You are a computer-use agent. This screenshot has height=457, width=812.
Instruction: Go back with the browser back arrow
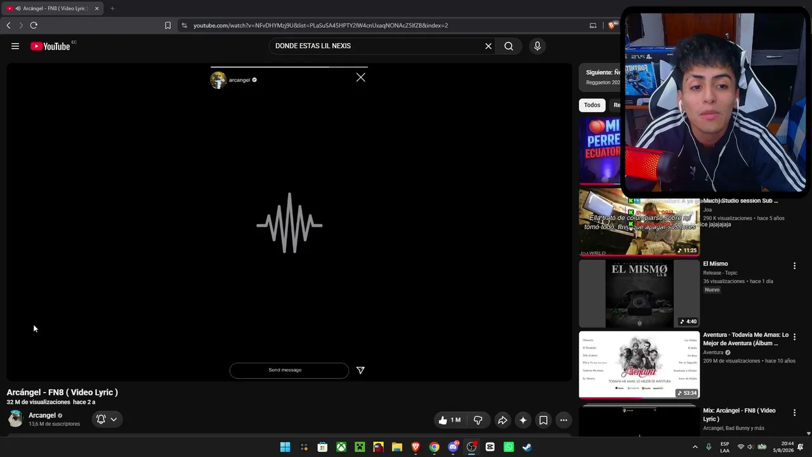(x=8, y=25)
